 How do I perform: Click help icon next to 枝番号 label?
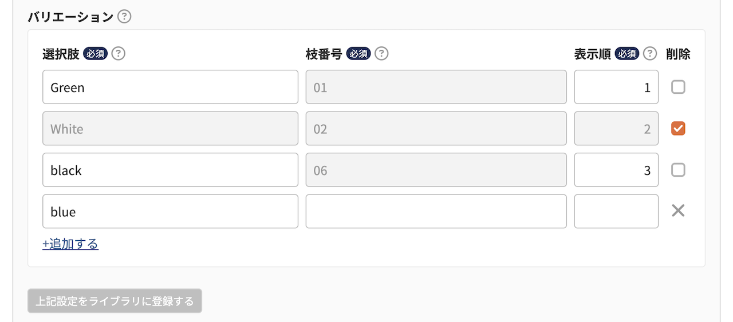(x=381, y=54)
